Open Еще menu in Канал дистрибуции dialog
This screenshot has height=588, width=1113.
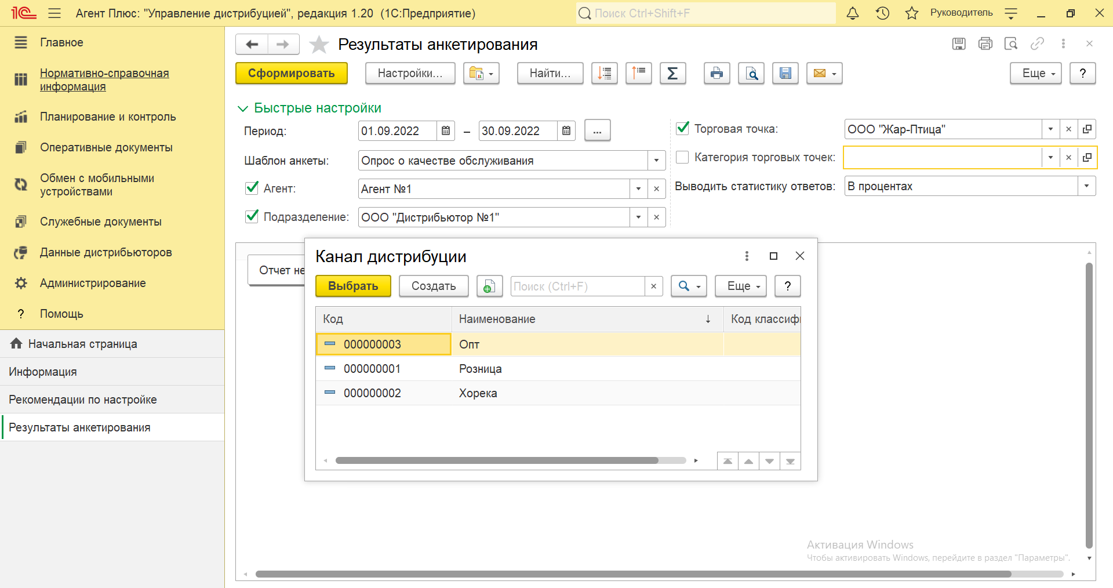[741, 286]
